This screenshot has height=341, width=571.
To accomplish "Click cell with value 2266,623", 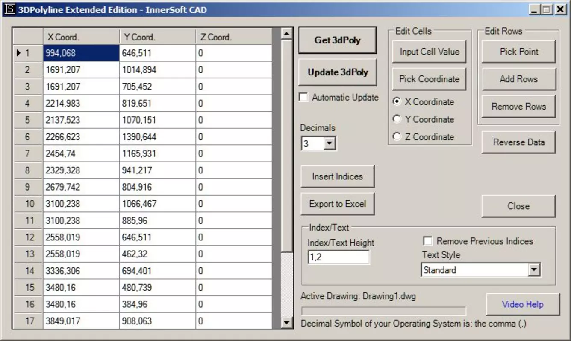I will (81, 137).
